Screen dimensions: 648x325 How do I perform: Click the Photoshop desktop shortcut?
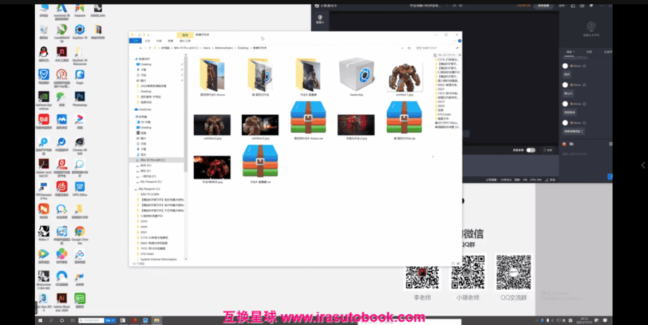pos(80,97)
